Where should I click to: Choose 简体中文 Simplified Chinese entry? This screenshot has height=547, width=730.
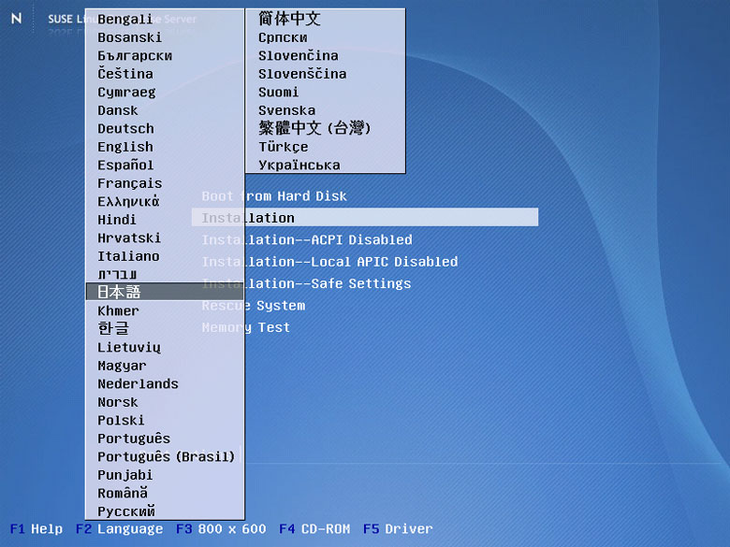tap(289, 19)
